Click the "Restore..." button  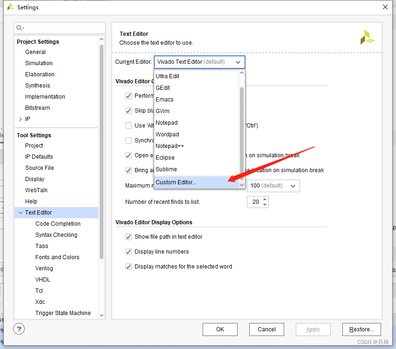click(x=362, y=329)
